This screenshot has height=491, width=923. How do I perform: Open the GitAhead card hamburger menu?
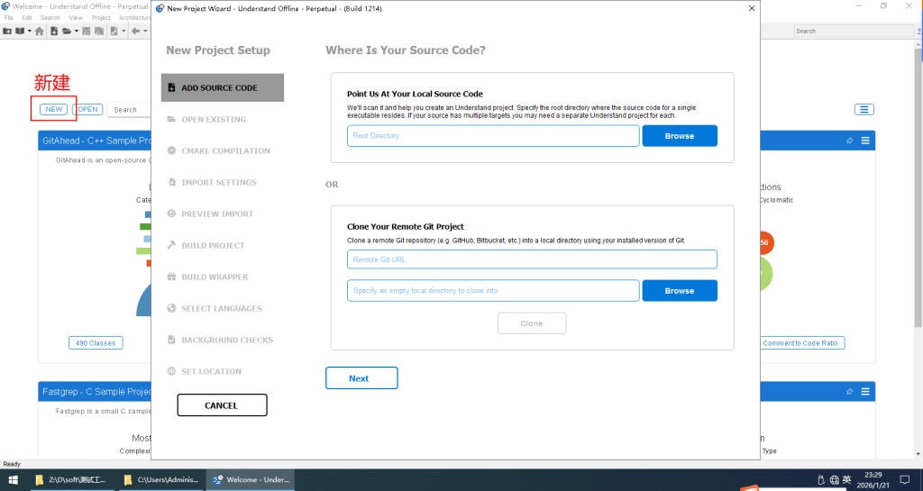(865, 141)
